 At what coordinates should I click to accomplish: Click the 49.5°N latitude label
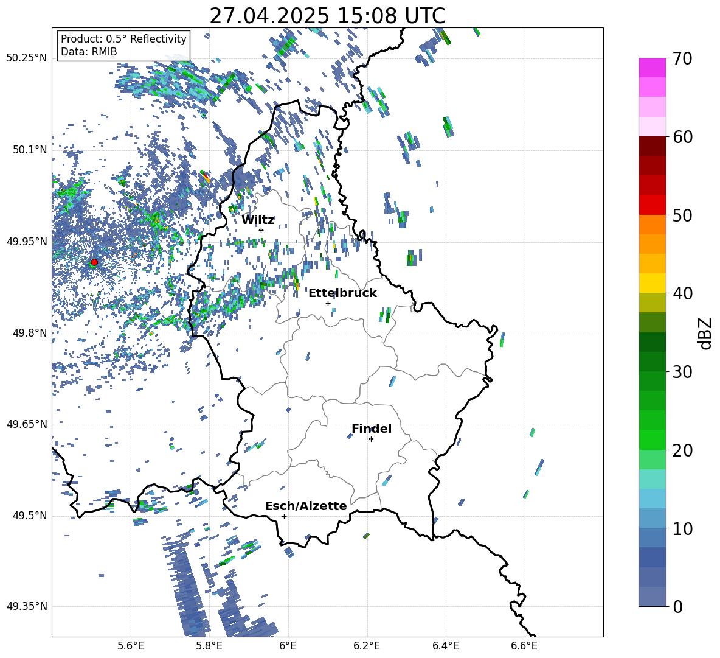pos(30,515)
